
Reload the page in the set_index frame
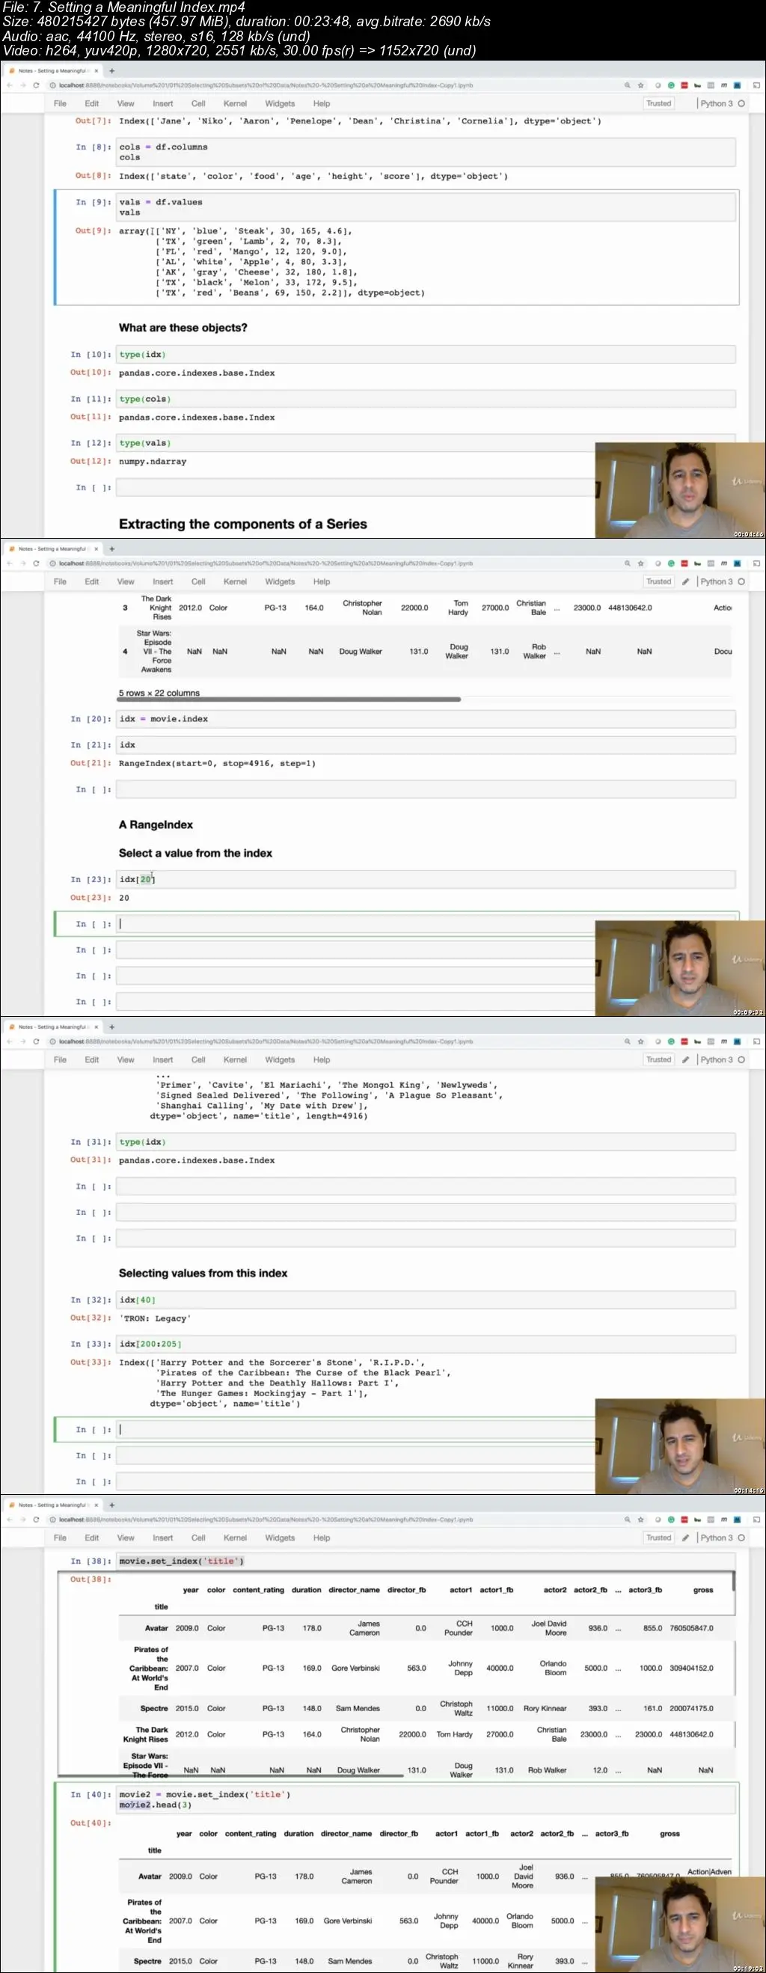[36, 1519]
